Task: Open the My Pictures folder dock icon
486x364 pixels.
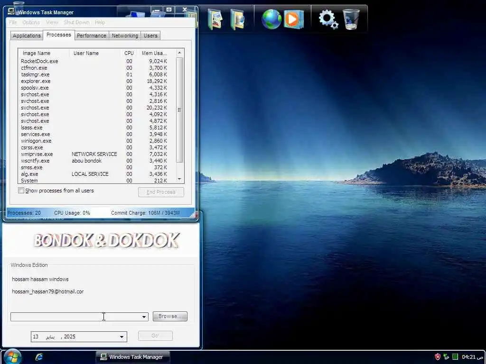Action: click(215, 19)
